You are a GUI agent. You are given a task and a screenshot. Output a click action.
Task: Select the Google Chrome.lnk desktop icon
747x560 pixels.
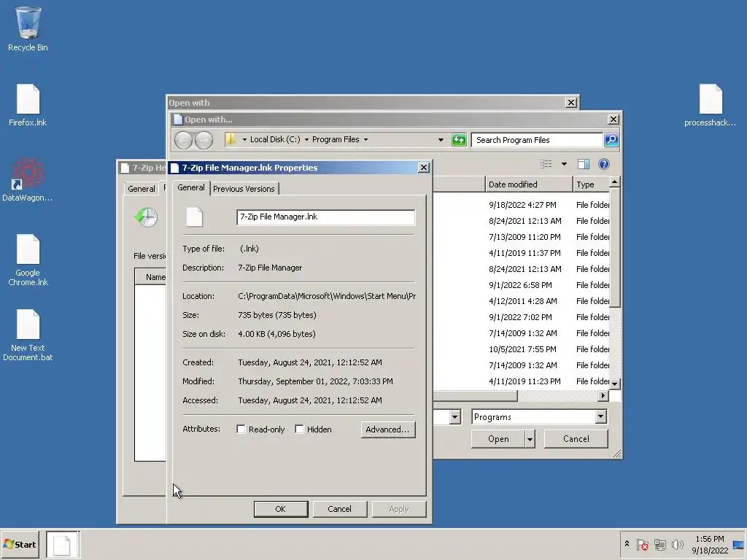click(28, 260)
